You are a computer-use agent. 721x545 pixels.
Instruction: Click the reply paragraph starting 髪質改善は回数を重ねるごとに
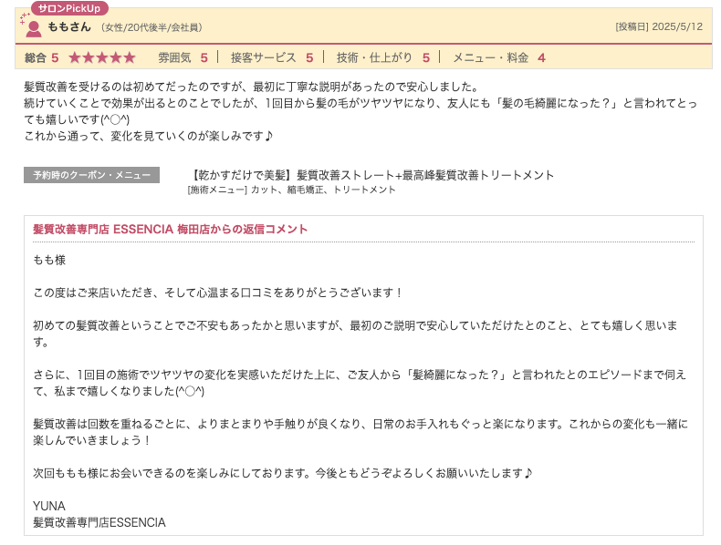click(x=360, y=432)
